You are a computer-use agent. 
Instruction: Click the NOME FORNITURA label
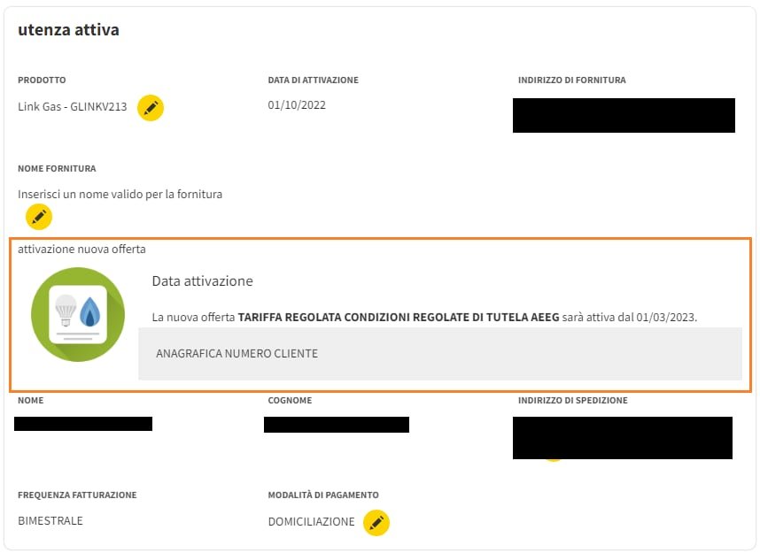(x=57, y=168)
